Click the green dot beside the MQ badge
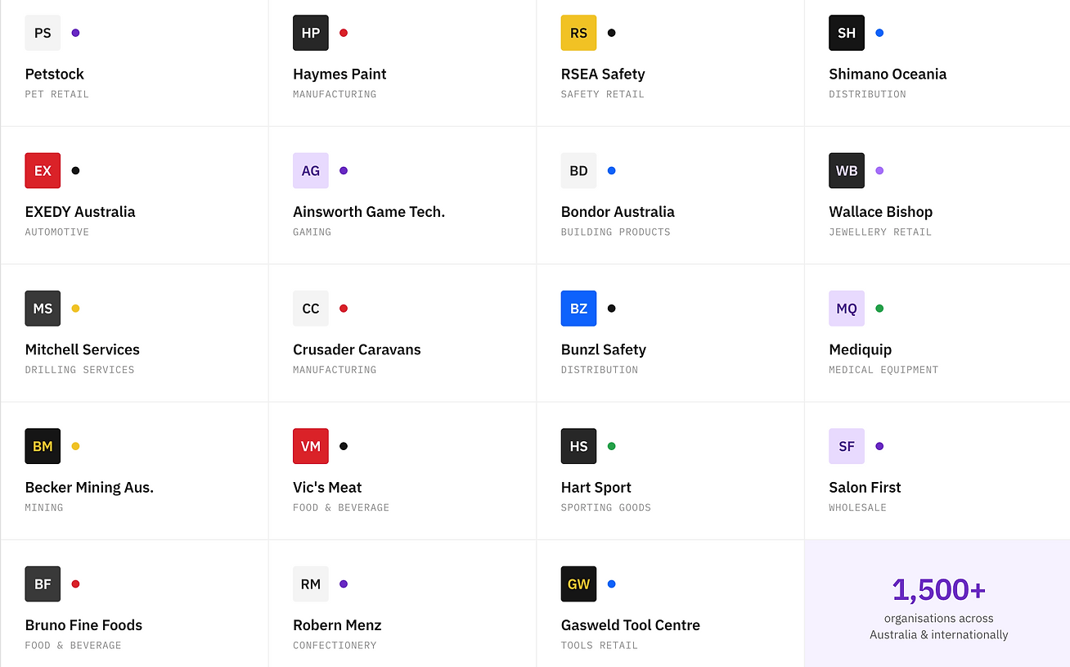This screenshot has height=667, width=1070. point(879,309)
